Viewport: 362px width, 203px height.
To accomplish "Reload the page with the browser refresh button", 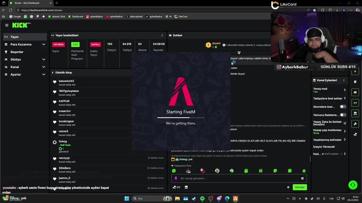I will [x=10, y=10].
